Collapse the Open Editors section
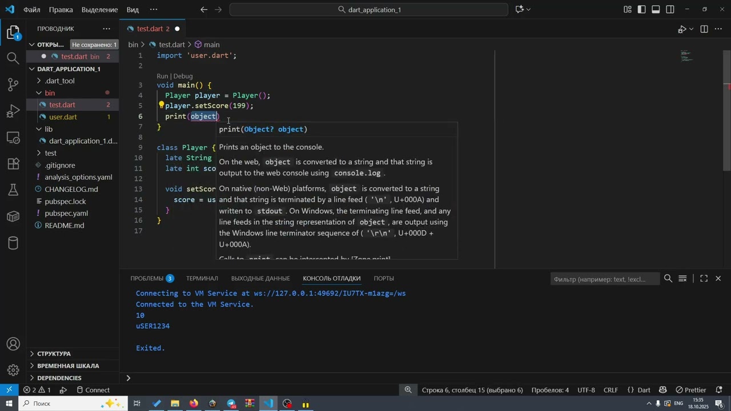The height and width of the screenshot is (411, 731). click(33, 45)
